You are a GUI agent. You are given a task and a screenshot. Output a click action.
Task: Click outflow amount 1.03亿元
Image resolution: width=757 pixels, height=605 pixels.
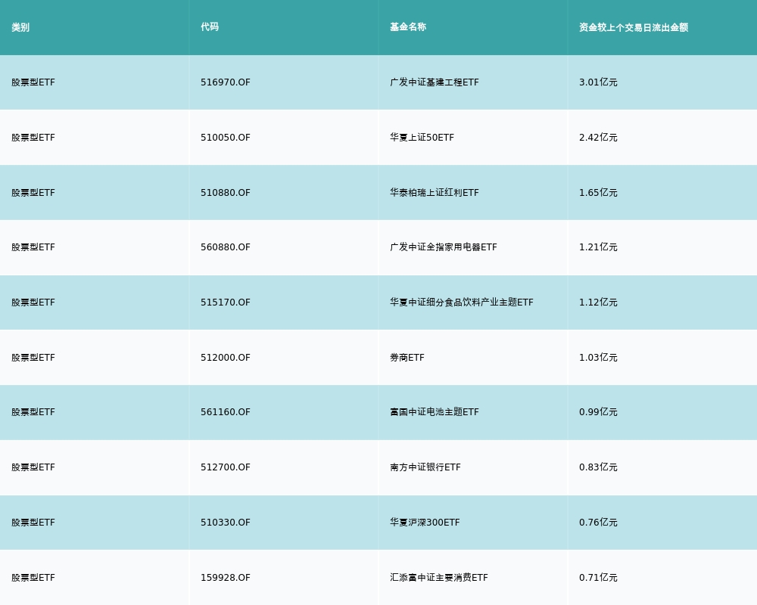pyautogui.click(x=598, y=358)
